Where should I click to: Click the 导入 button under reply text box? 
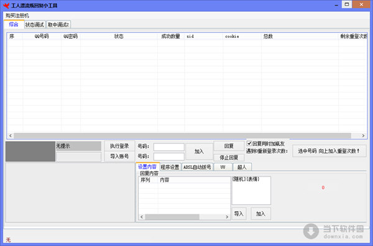pos(239,214)
